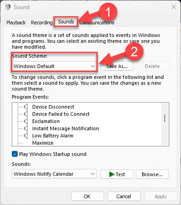
Task: Click the Save As... button
Action: click(x=117, y=66)
